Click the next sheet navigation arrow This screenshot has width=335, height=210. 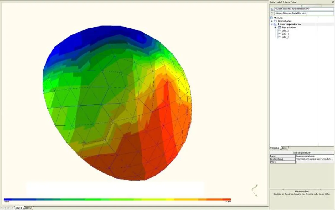pos(9,208)
